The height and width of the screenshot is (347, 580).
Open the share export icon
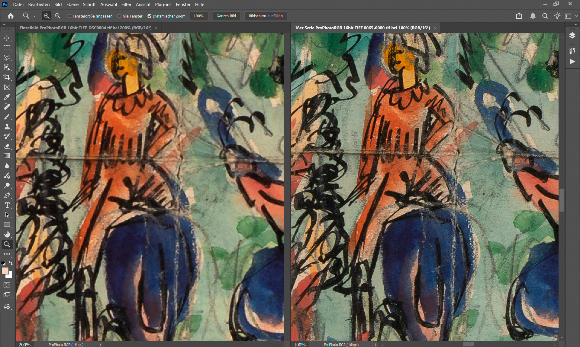519,16
